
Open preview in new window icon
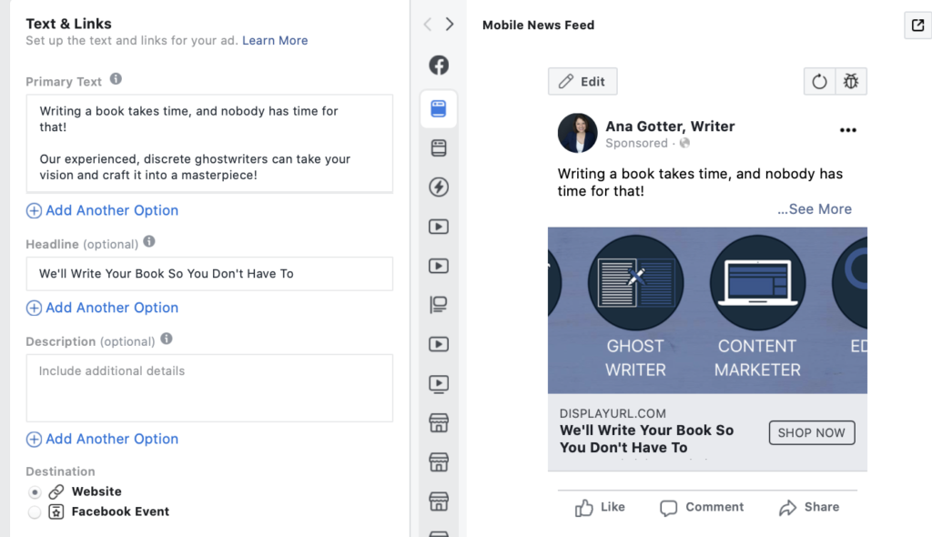pyautogui.click(x=917, y=25)
